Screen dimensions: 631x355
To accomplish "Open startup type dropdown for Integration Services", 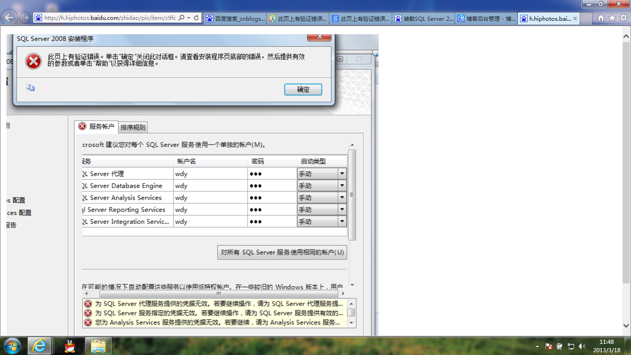I will pyautogui.click(x=342, y=222).
